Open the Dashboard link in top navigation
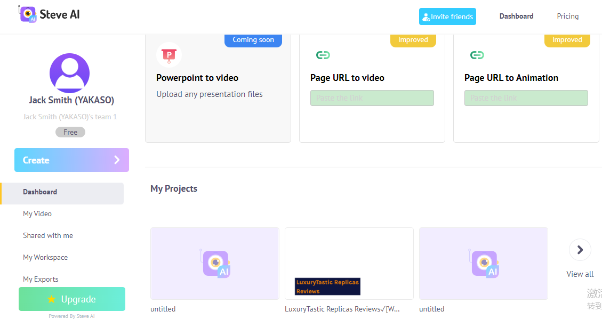This screenshot has height=328, width=602. (x=516, y=16)
